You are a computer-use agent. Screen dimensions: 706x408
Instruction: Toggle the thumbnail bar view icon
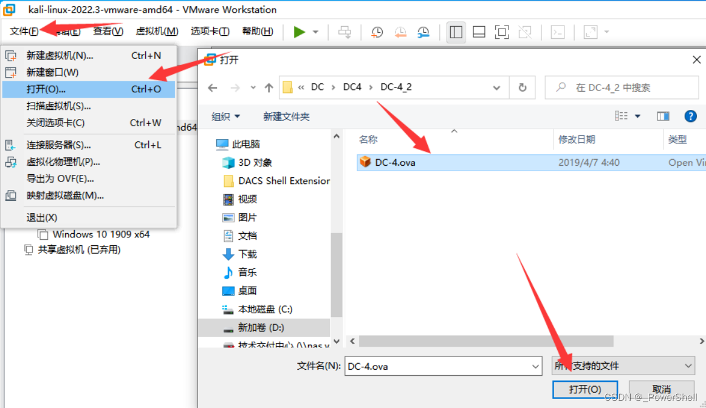pyautogui.click(x=479, y=32)
